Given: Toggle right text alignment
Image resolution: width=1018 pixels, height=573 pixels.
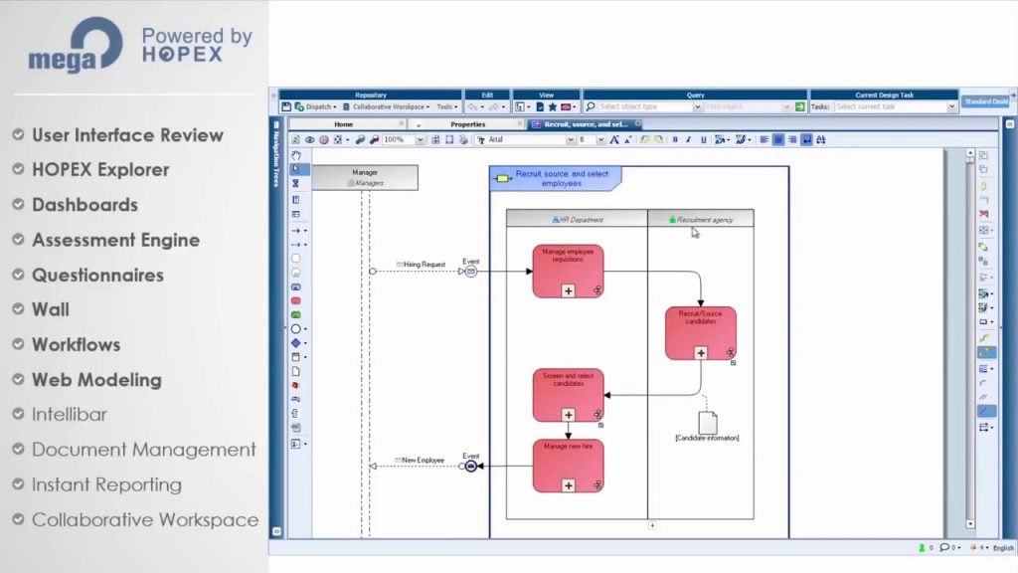Looking at the screenshot, I should point(792,139).
